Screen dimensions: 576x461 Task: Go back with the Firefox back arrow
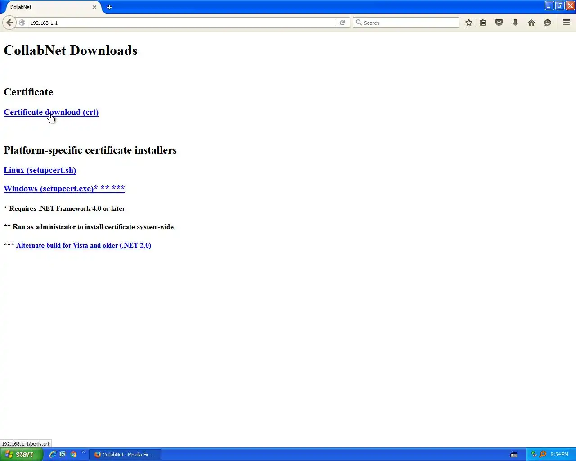click(9, 23)
